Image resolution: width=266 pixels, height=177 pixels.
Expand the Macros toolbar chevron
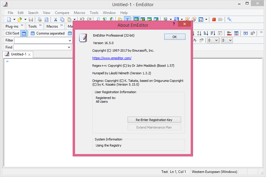[62, 25]
